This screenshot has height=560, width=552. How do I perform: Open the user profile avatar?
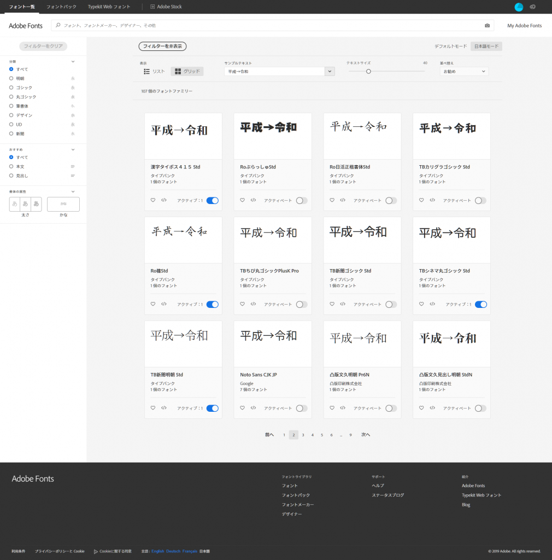coord(519,7)
